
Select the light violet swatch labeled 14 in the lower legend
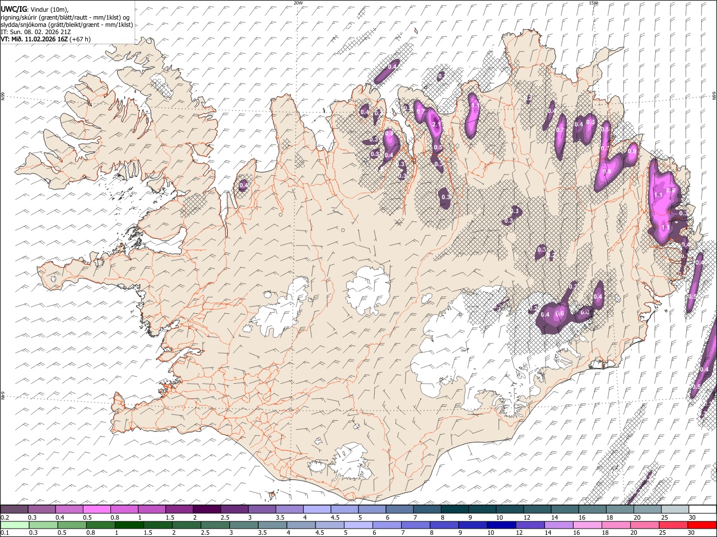[x=558, y=525]
